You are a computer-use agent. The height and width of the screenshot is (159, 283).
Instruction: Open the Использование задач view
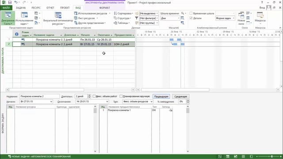24,19
